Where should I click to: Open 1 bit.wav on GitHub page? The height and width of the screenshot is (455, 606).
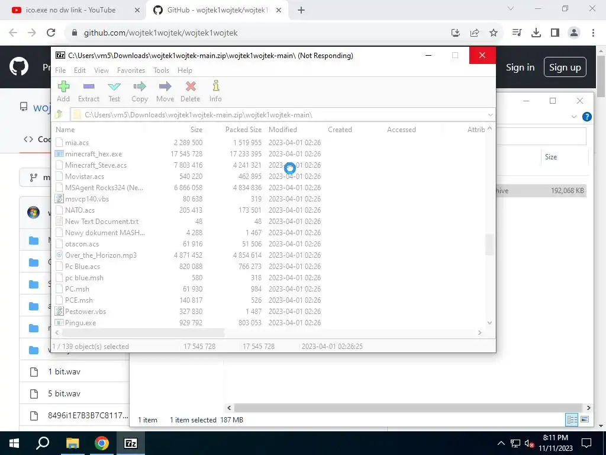click(x=64, y=372)
